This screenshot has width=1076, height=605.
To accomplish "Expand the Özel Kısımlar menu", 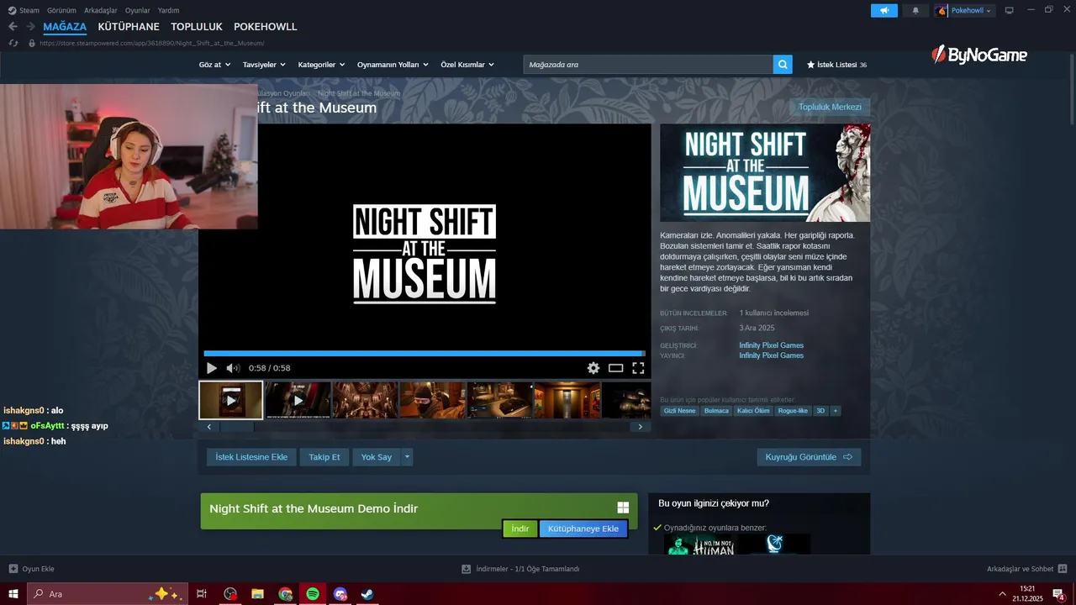I will coord(467,65).
